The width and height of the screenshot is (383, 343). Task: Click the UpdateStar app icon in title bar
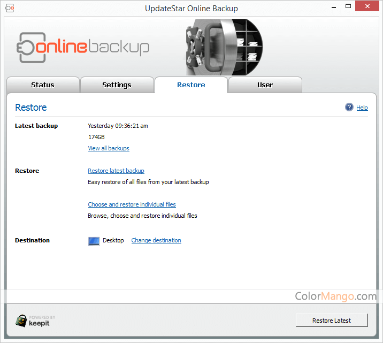pyautogui.click(x=10, y=8)
